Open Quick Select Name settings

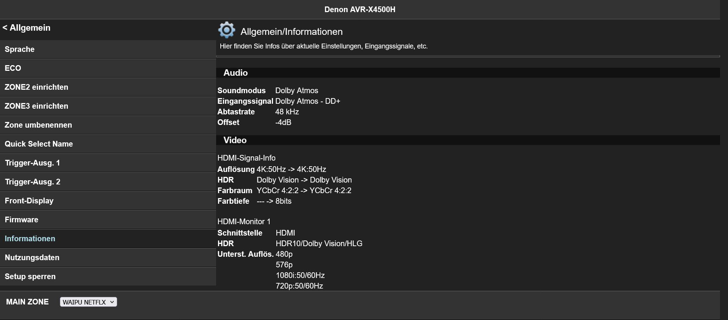[39, 144]
